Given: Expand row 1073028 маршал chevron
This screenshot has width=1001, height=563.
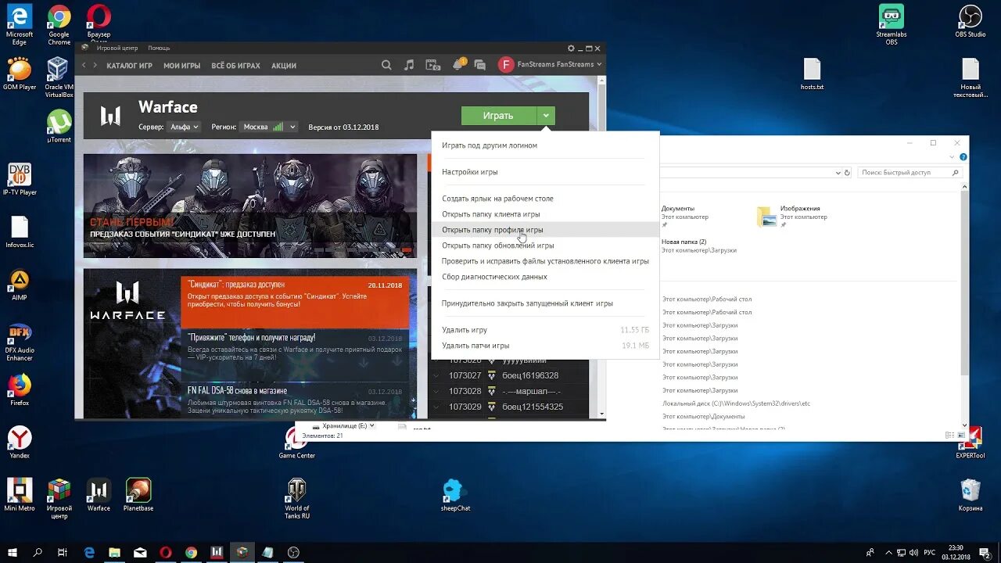Looking at the screenshot, I should [436, 391].
